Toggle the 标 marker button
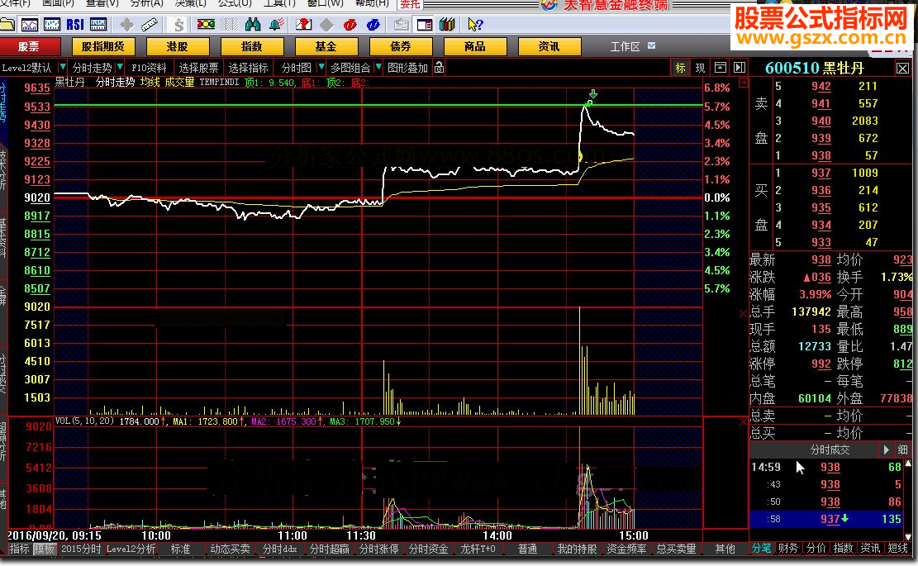 coord(680,68)
